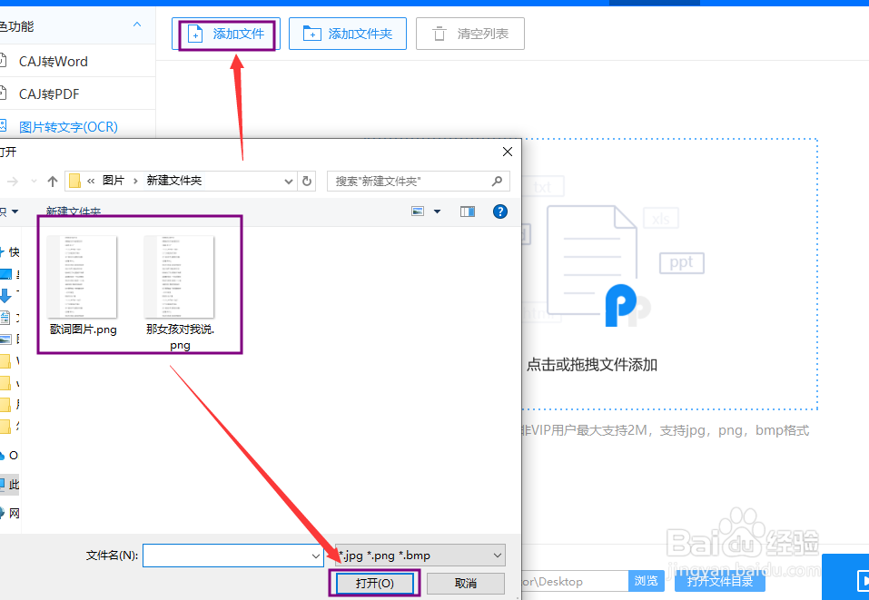Viewport: 869px width, 600px height.
Task: Collapse the 特色功能 sidebar section
Action: 139,25
